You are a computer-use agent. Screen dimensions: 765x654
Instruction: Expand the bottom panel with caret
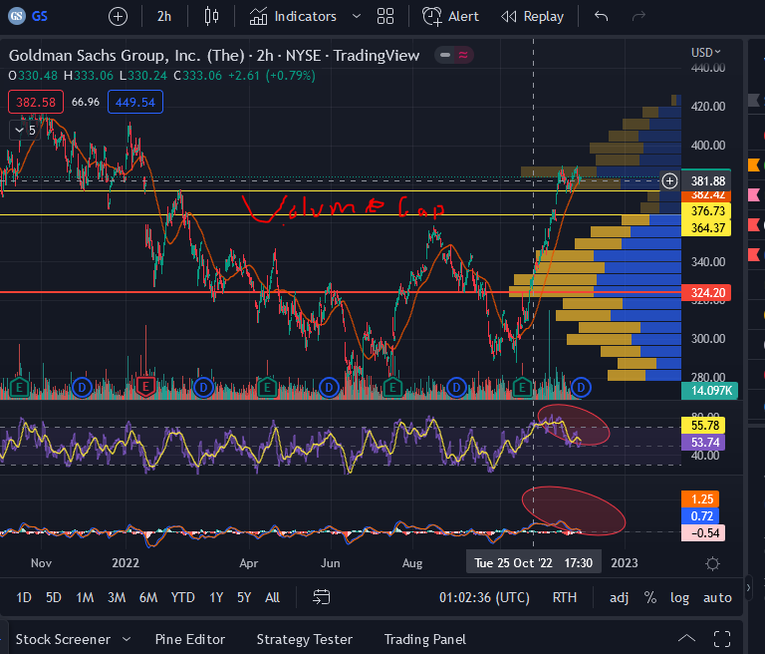[686, 638]
